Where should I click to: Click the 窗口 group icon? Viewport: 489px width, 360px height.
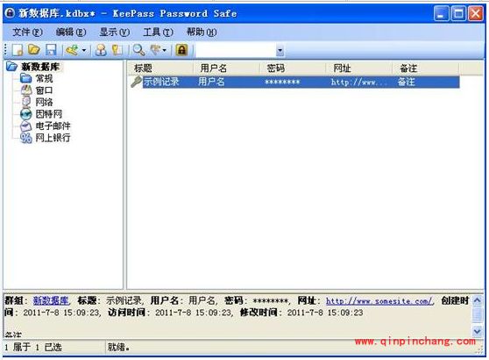coord(26,90)
